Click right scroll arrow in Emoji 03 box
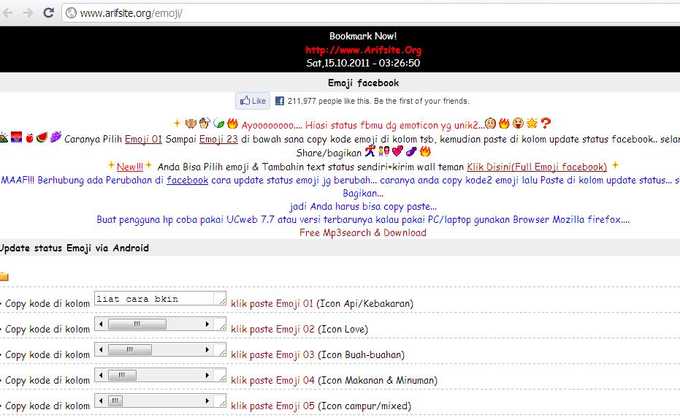 tap(207, 350)
